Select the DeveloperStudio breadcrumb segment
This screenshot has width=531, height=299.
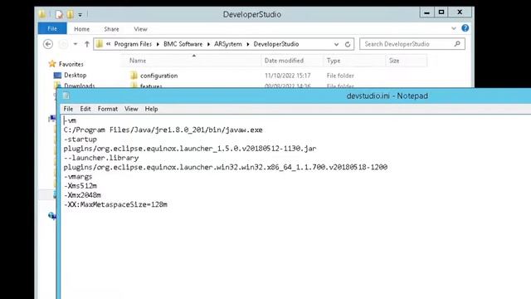276,44
